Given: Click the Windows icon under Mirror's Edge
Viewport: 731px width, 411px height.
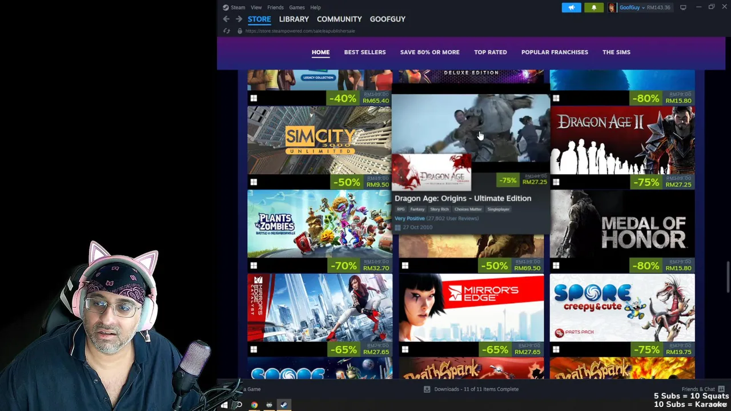Looking at the screenshot, I should click(405, 349).
